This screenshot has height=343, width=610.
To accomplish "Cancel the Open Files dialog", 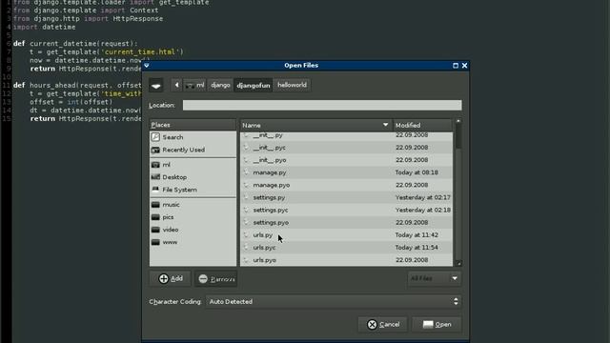I will 383,324.
